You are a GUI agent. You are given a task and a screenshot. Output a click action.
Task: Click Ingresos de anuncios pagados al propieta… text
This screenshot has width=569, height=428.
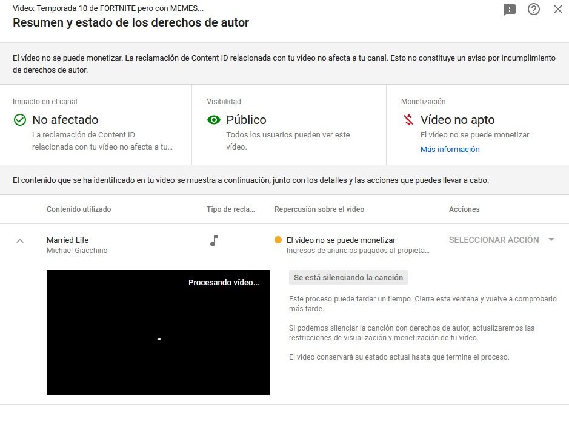pyautogui.click(x=358, y=251)
